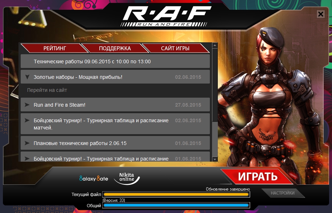Click the Золотые наборы - Мощная прибыль! title

coord(78,77)
